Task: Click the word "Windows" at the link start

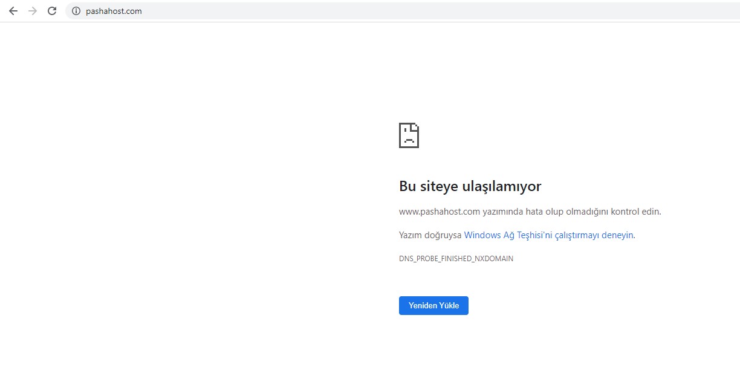Action: (x=482, y=235)
